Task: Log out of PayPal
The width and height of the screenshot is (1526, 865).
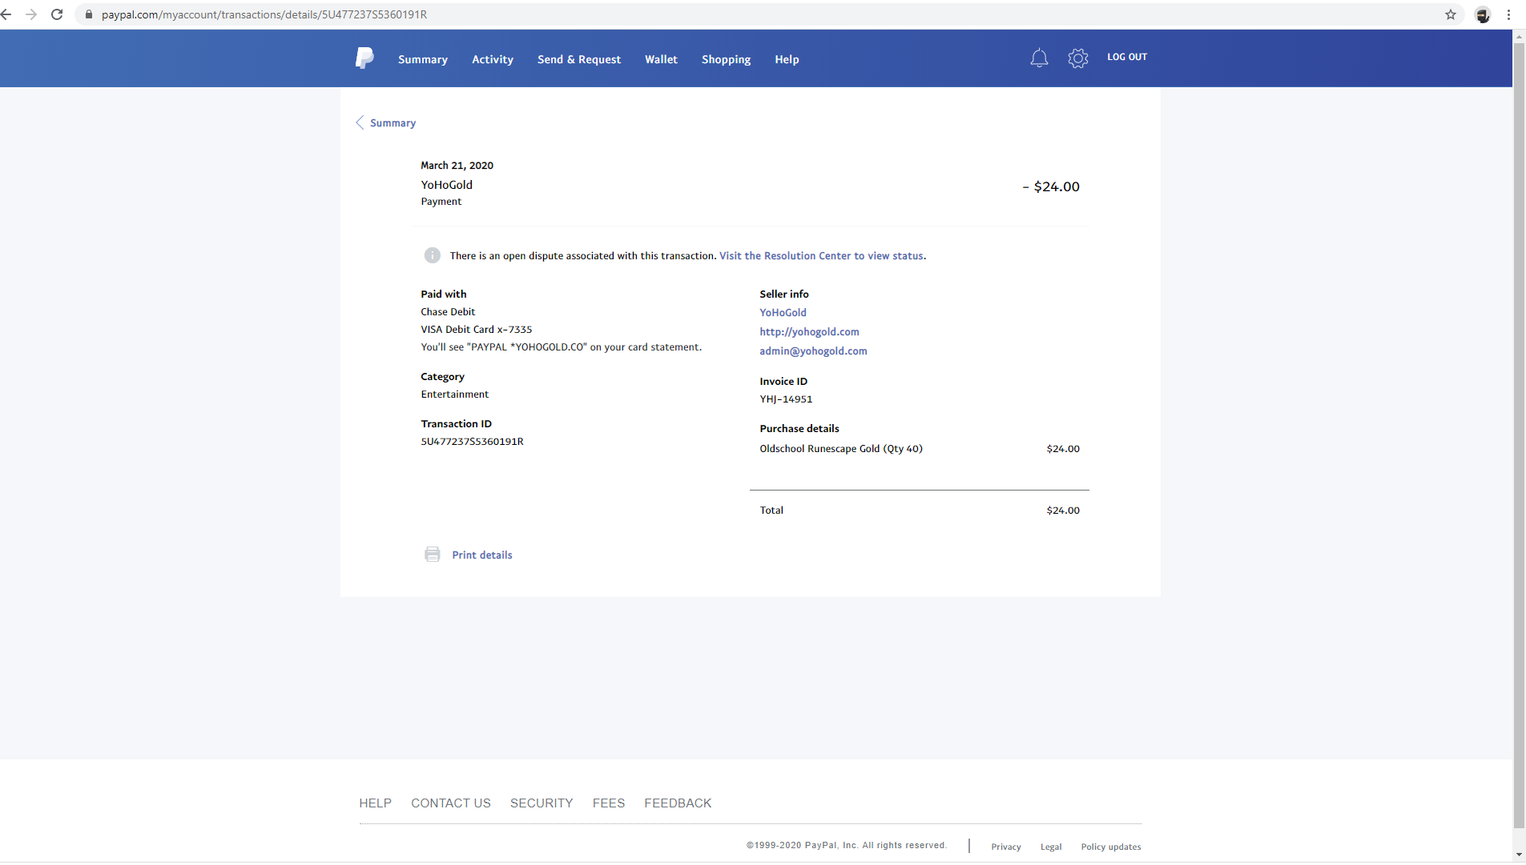Action: [x=1127, y=57]
